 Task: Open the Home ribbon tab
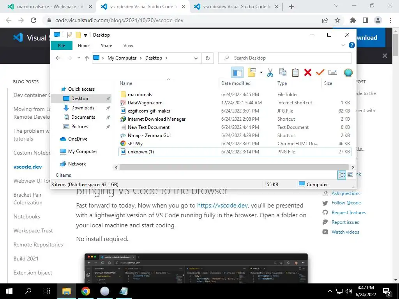[84, 46]
